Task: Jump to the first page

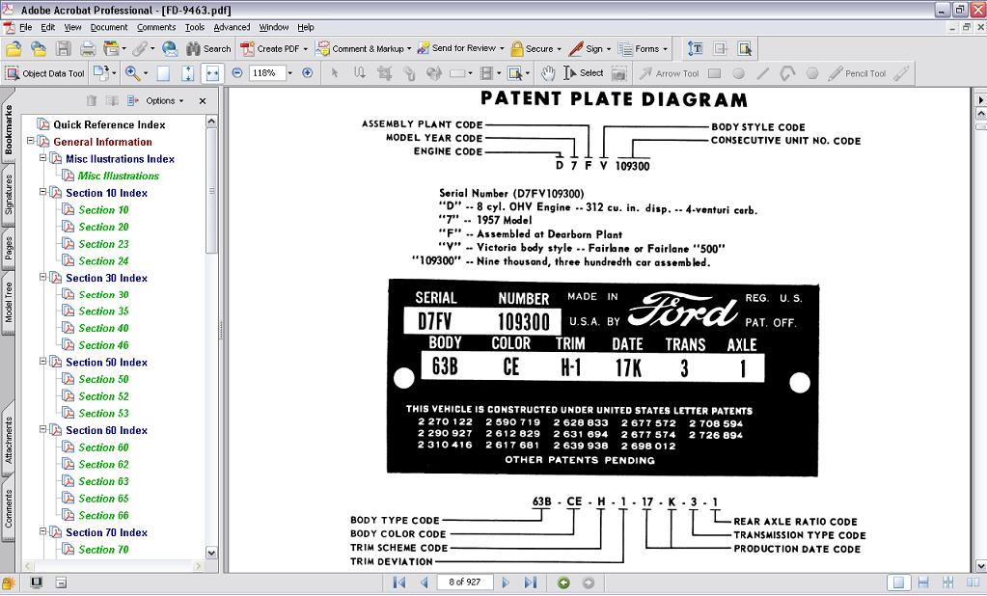Action: (x=399, y=582)
